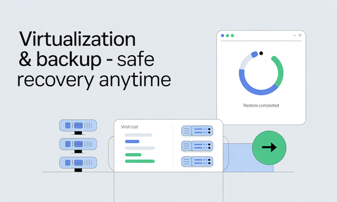Click the dash icon in restore window title bar
This screenshot has width=337, height=202.
pyautogui.click(x=294, y=36)
